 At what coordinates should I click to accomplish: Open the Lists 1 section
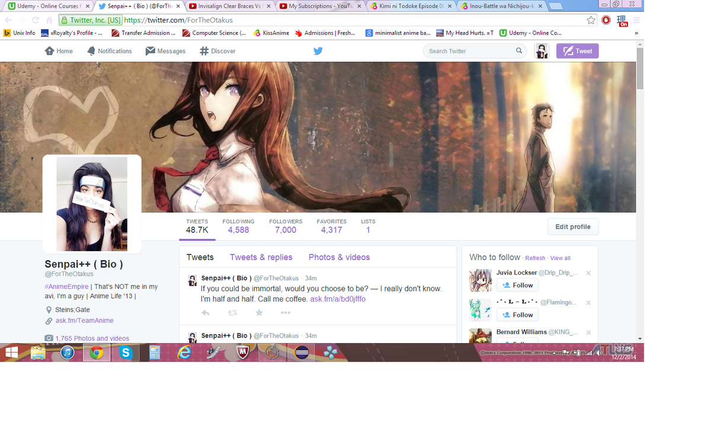tap(368, 226)
